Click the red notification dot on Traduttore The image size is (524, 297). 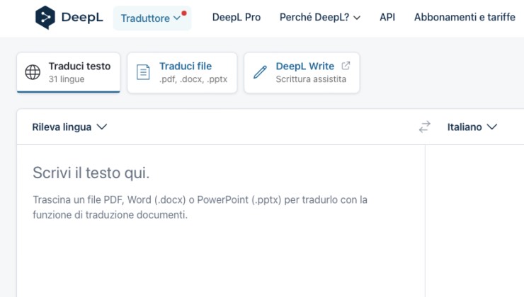pyautogui.click(x=184, y=13)
